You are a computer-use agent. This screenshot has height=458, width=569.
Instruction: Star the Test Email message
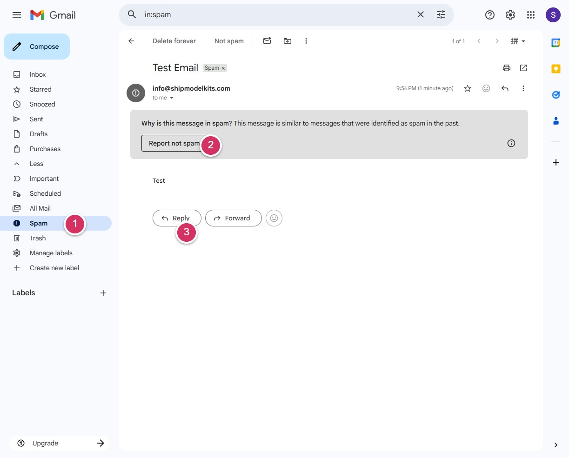[468, 88]
